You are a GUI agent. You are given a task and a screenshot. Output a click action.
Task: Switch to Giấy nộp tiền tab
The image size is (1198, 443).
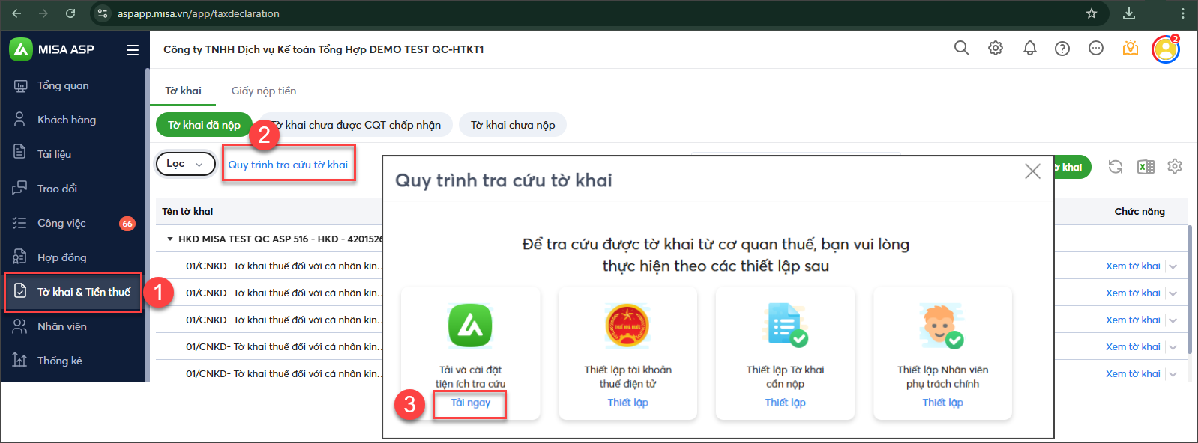[263, 91]
